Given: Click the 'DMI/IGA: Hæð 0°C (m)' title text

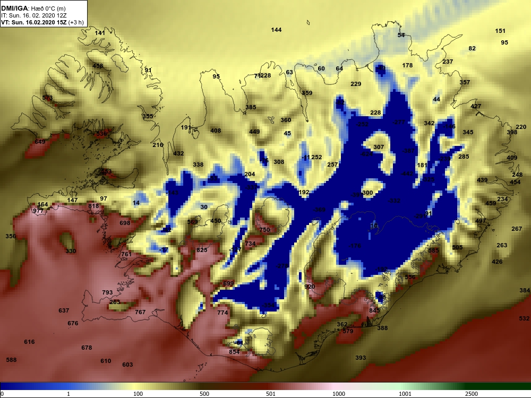Looking at the screenshot, I should tap(33, 8).
